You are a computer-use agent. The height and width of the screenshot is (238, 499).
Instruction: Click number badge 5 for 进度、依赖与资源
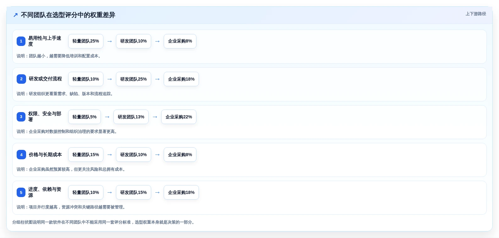21,192
